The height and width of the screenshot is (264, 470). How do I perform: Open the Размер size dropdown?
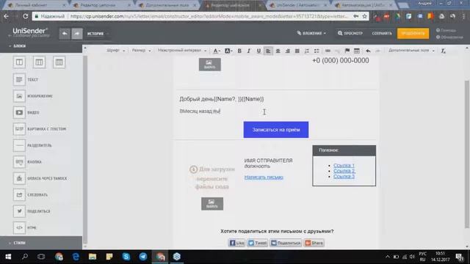pos(141,51)
